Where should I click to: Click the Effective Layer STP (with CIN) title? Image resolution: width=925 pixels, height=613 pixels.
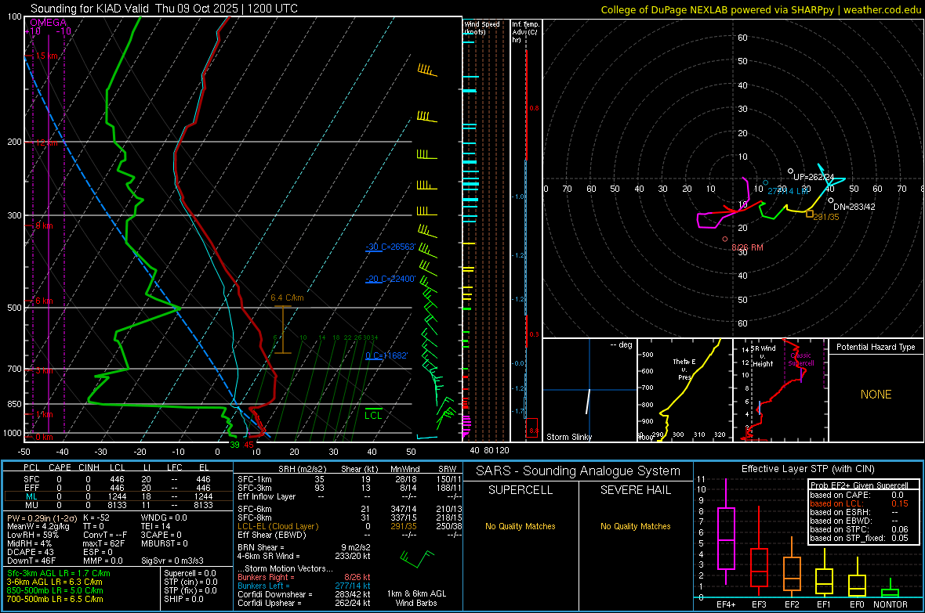pyautogui.click(x=807, y=469)
